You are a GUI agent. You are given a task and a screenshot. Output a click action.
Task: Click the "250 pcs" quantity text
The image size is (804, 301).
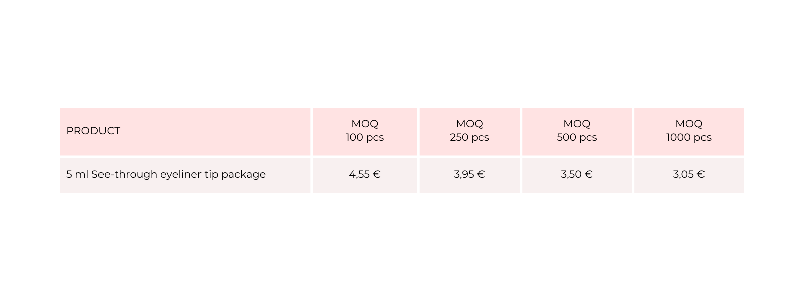pos(469,137)
